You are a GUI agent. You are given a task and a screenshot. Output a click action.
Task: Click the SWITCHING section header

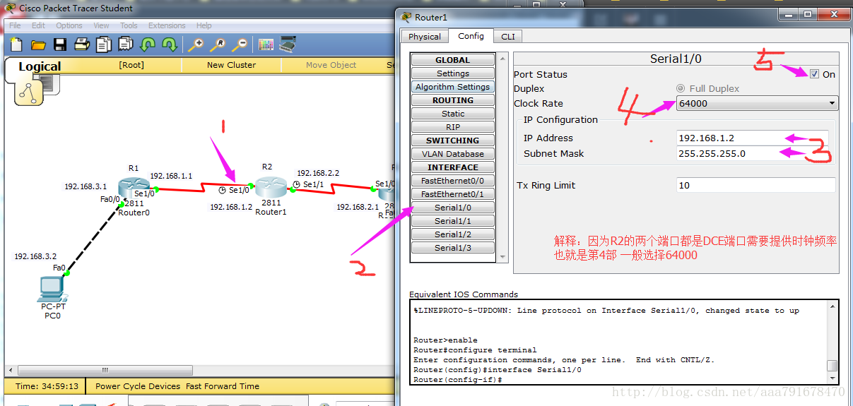coord(453,141)
